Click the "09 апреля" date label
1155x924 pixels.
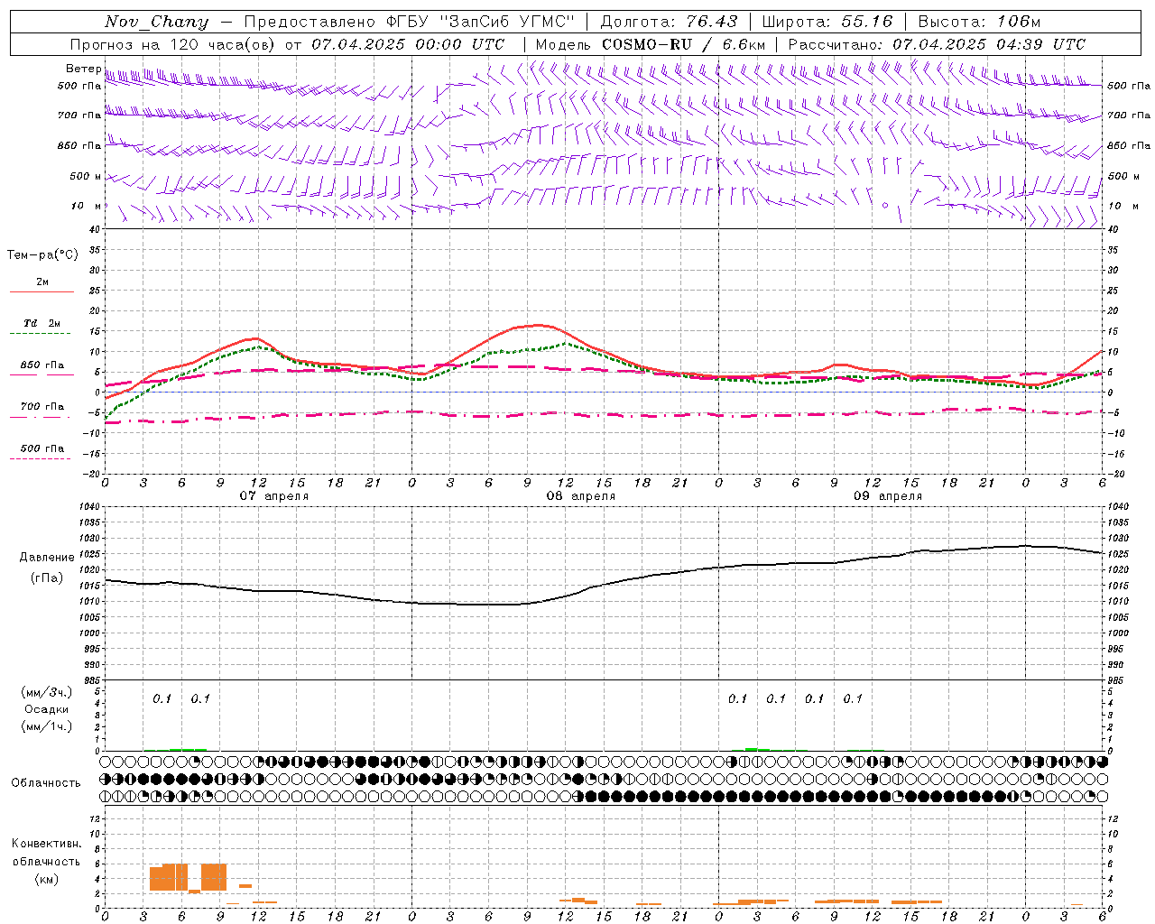887,496
